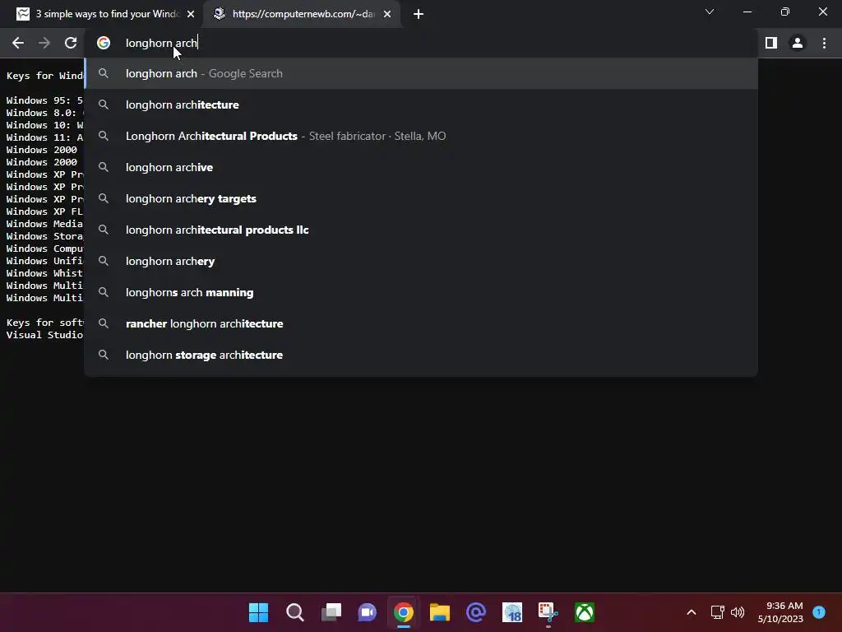Viewport: 842px width, 632px height.
Task: Pick the 'longhorn archery' suggestion
Action: 421,261
